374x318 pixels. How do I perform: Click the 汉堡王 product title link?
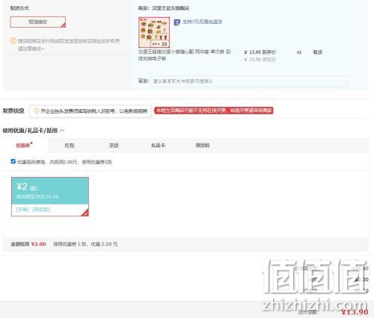185,55
